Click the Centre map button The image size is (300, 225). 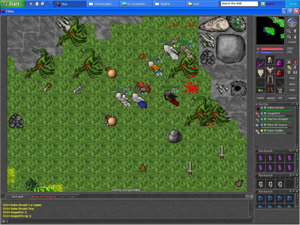click(292, 42)
